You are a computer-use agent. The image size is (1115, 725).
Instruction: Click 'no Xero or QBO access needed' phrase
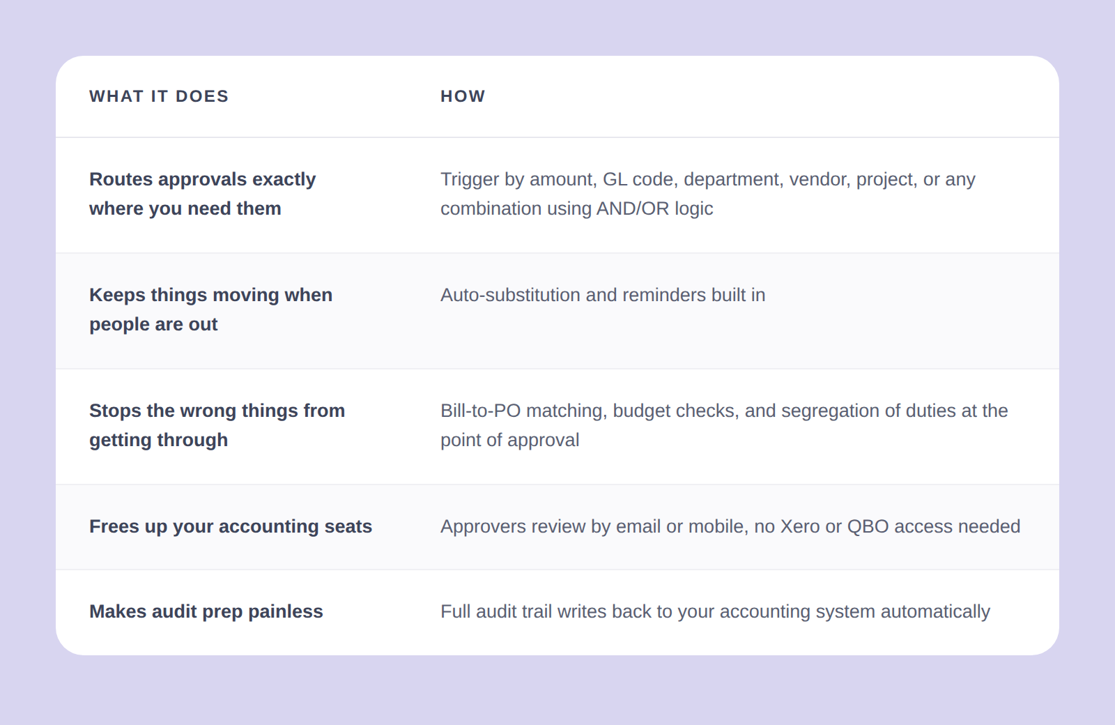(887, 526)
